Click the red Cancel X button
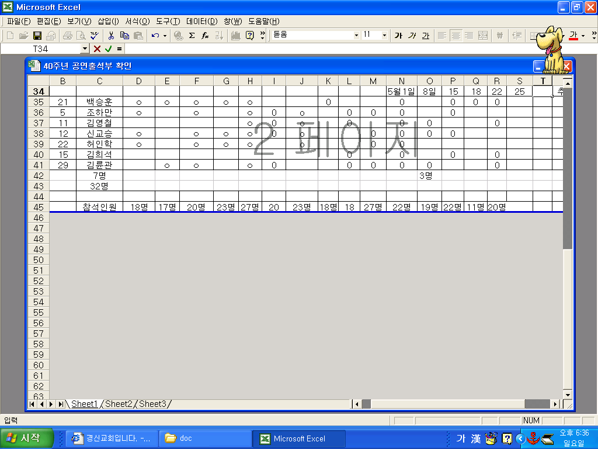The image size is (598, 449). tap(98, 49)
